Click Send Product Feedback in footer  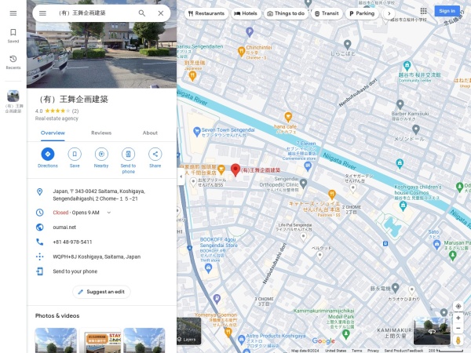coord(403,351)
